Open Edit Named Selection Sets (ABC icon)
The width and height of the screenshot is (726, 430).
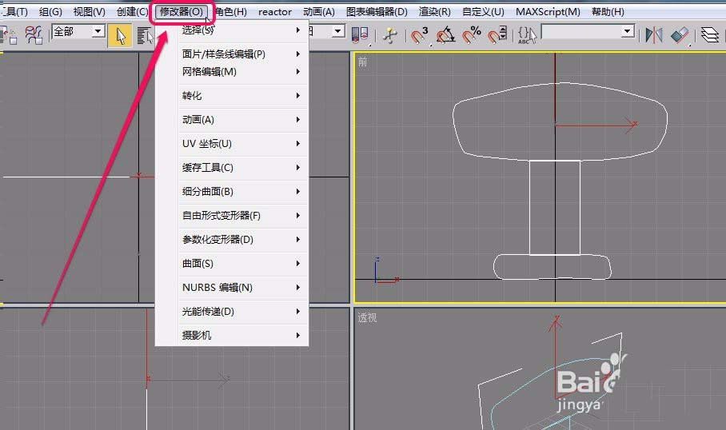[x=527, y=35]
